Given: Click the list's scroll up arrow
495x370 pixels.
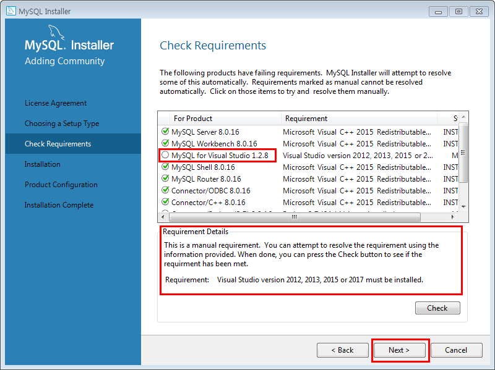Looking at the screenshot, I should pyautogui.click(x=463, y=117).
